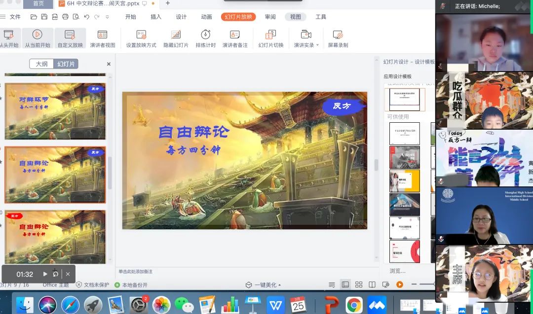Select the 幻灯片放映 ribbon tab
This screenshot has height=314, width=533.
click(x=238, y=17)
